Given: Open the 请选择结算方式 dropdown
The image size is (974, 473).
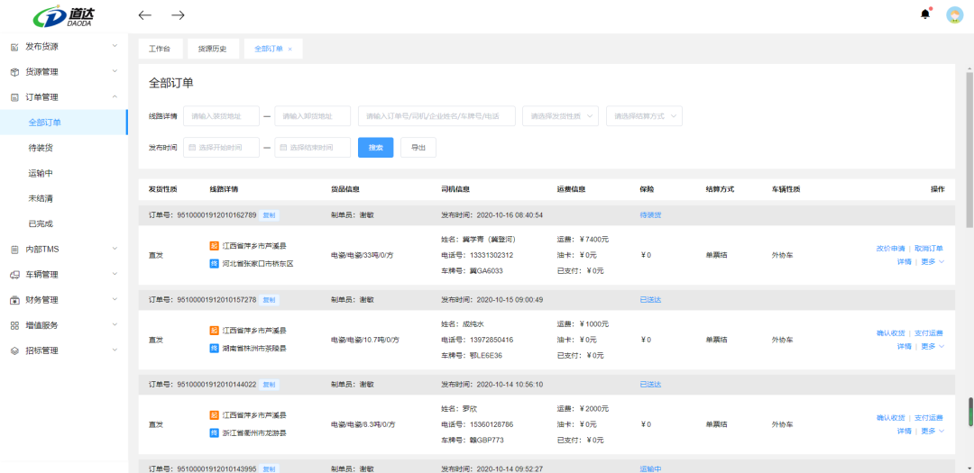Looking at the screenshot, I should tap(644, 116).
